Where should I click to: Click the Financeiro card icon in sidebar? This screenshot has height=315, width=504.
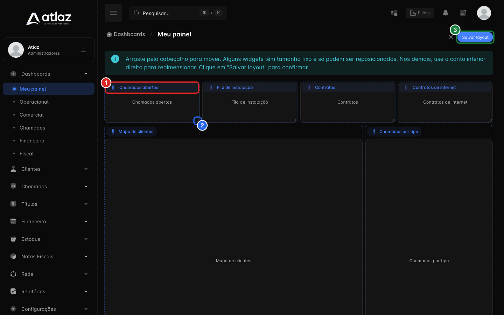coord(13,221)
